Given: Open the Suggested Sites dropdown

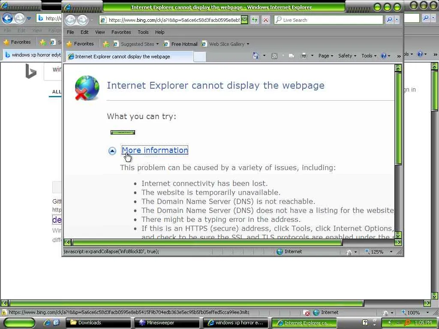Looking at the screenshot, I should (x=158, y=44).
